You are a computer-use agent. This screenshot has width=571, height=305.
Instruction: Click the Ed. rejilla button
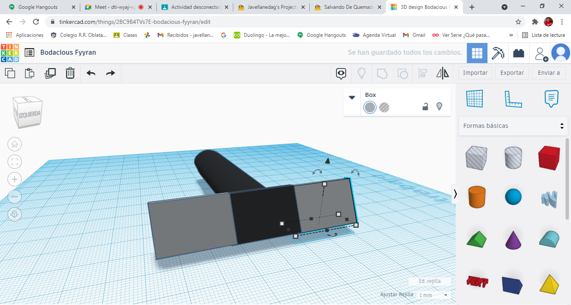(x=430, y=281)
